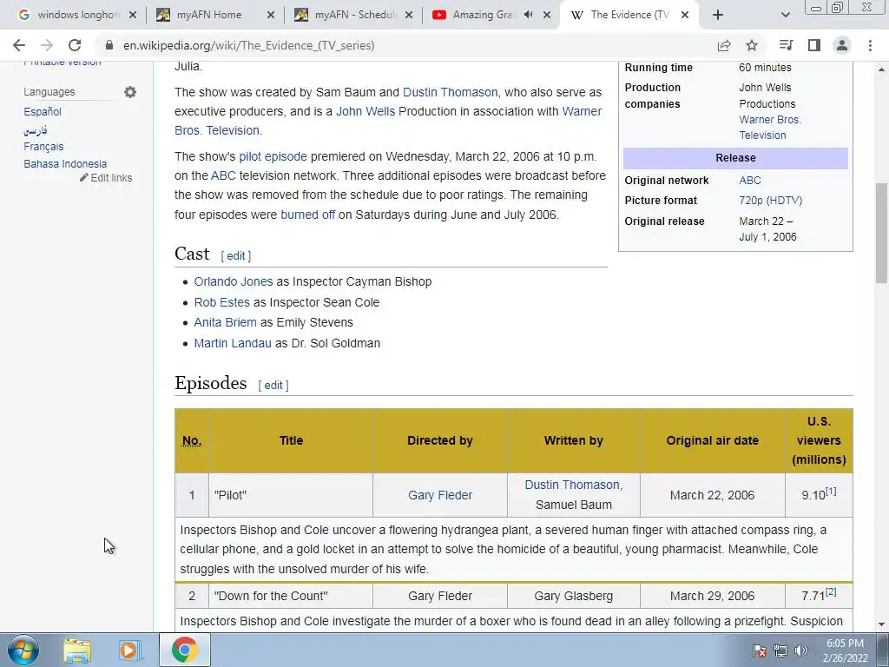Close the myAFN Home tab
Viewport: 889px width, 667px height.
(x=271, y=15)
